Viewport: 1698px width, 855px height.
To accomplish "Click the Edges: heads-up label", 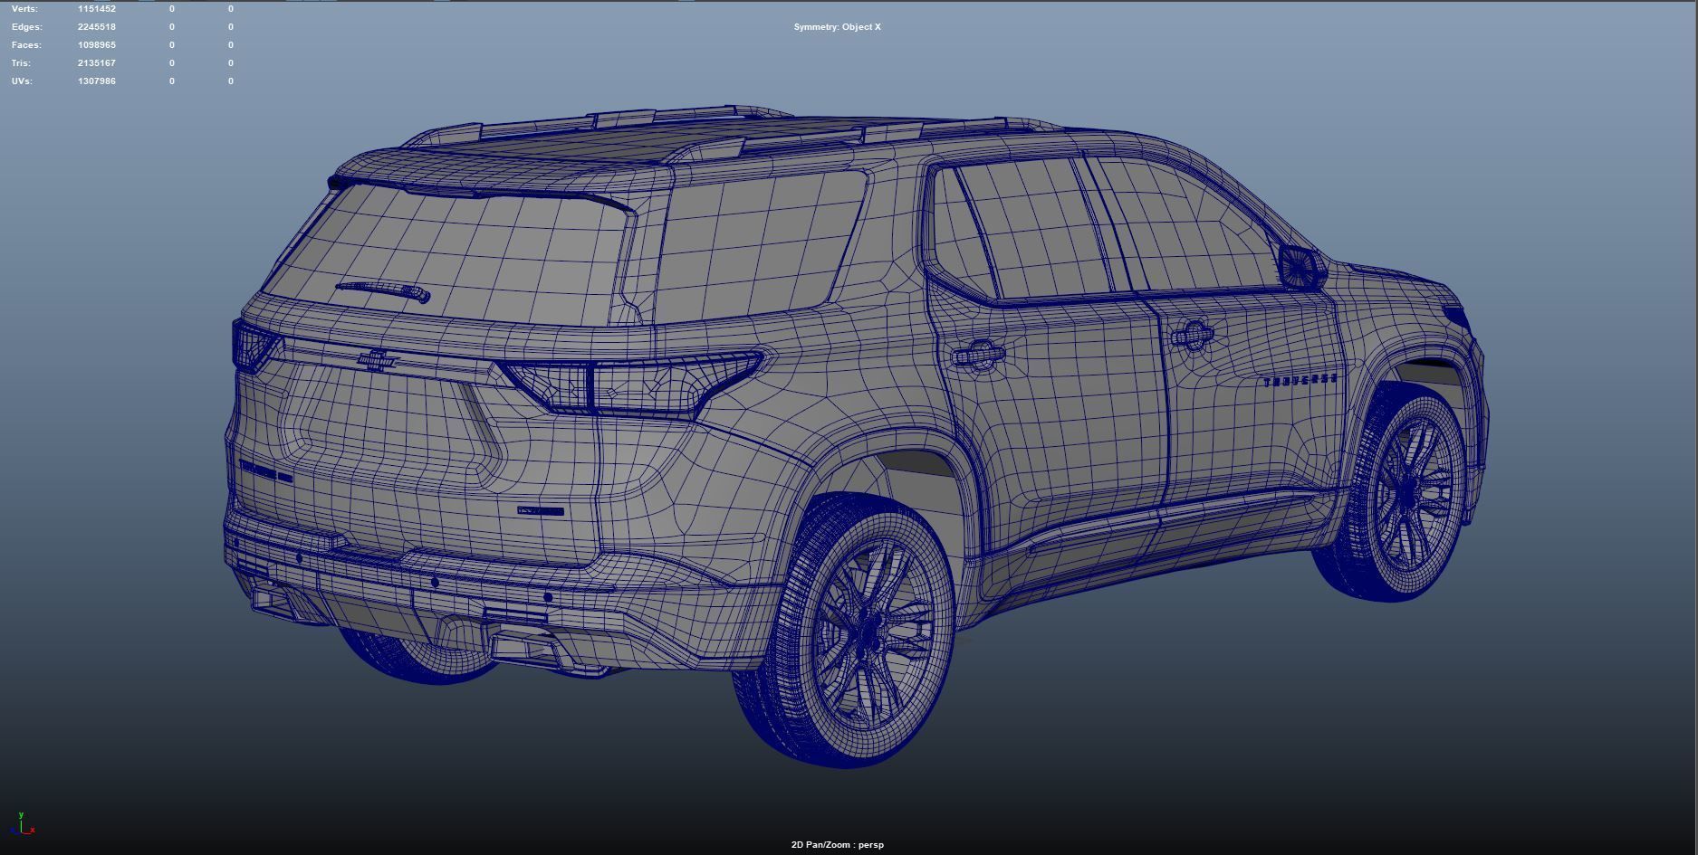I will pyautogui.click(x=27, y=27).
